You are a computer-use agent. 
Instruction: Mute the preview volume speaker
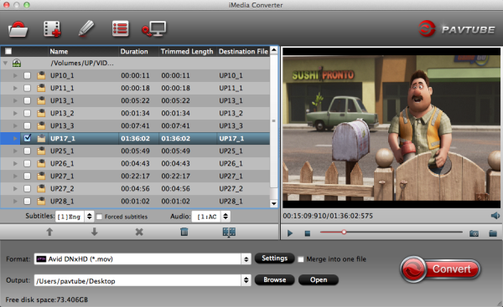[495, 216]
